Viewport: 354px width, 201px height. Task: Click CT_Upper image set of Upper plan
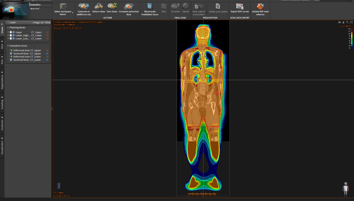pyautogui.click(x=36, y=32)
